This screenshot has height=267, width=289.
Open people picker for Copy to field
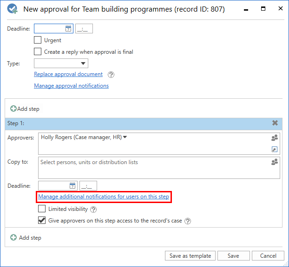click(x=275, y=162)
